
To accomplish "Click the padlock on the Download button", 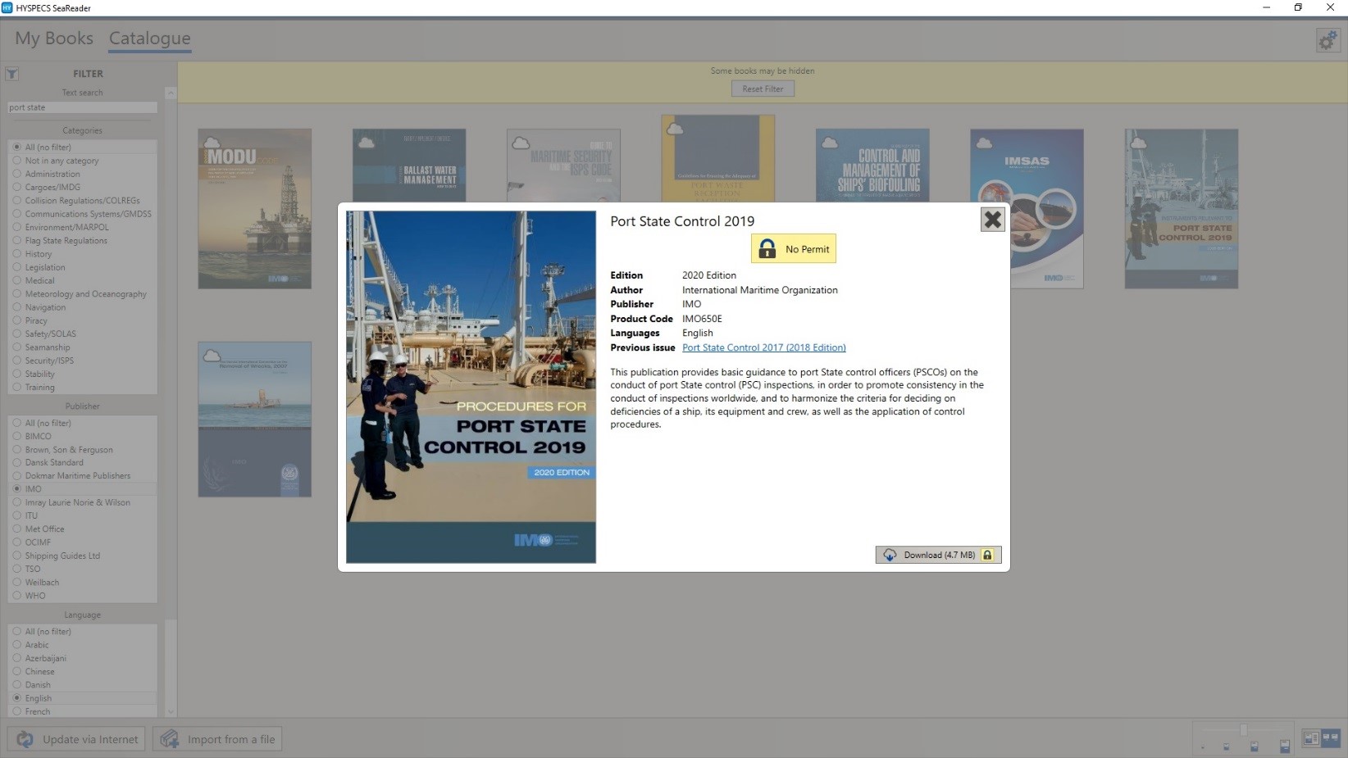I will click(987, 555).
